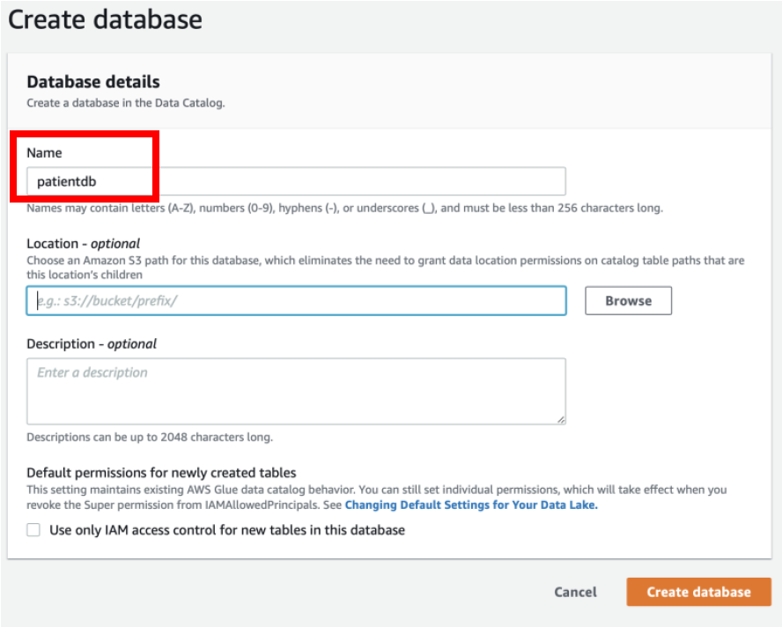Cancel the database creation
782x627 pixels.
(x=576, y=592)
